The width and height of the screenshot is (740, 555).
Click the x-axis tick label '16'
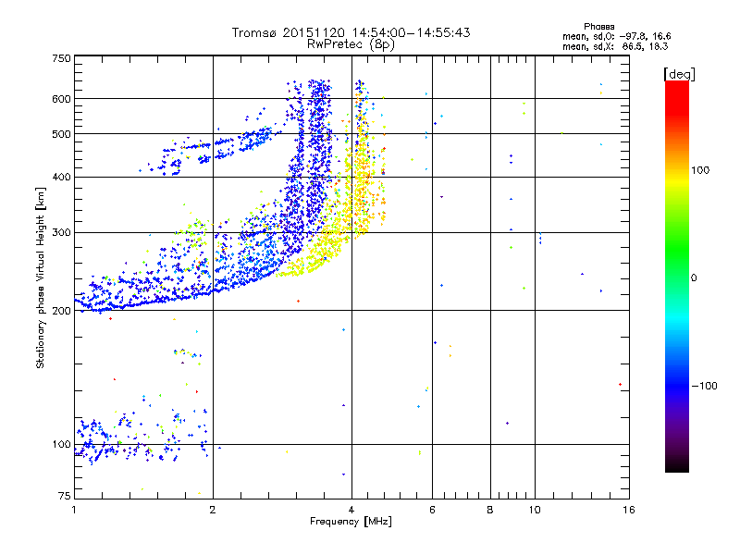pos(629,510)
